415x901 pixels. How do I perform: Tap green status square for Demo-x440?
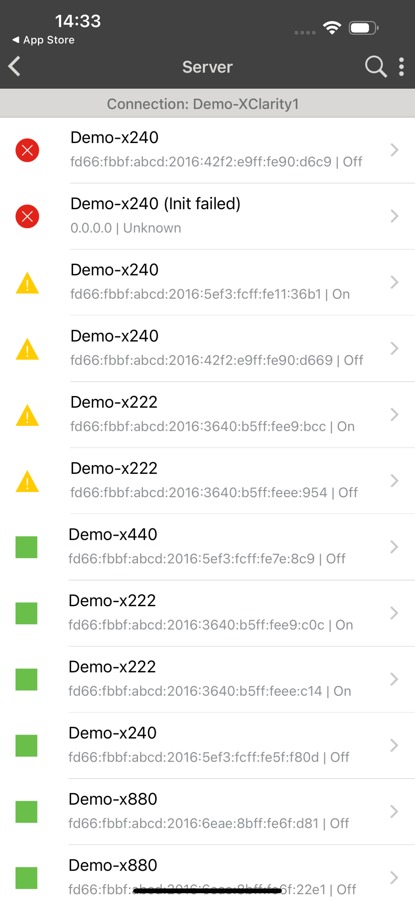pyautogui.click(x=27, y=547)
